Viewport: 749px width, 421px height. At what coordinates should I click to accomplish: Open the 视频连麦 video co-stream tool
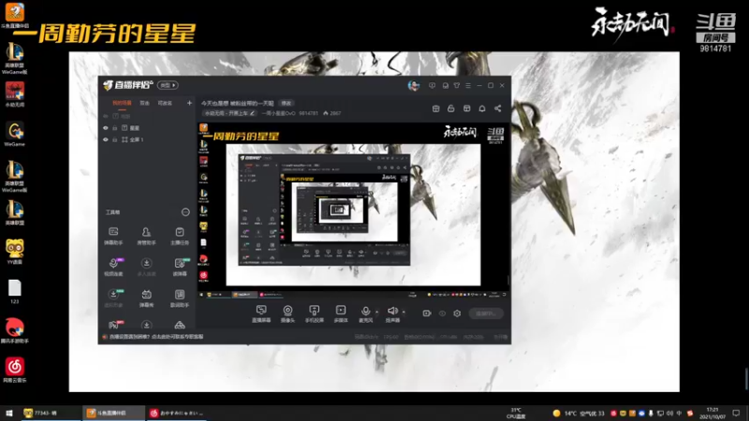point(113,267)
